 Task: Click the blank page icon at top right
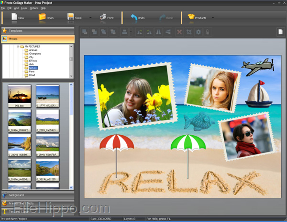coord(280,32)
